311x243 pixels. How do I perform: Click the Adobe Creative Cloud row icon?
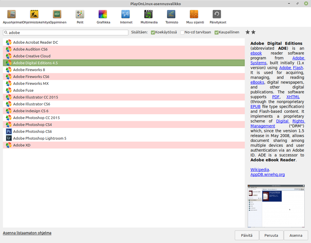(x=9, y=56)
